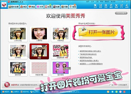131x94 pixels.
Task: Click the 另存 (save as) toolbar icon
Action: click(x=106, y=6)
